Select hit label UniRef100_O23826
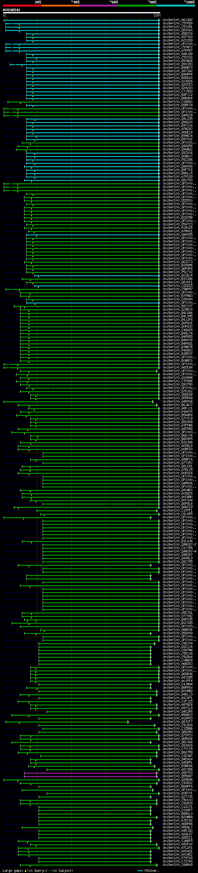 [178, 81]
